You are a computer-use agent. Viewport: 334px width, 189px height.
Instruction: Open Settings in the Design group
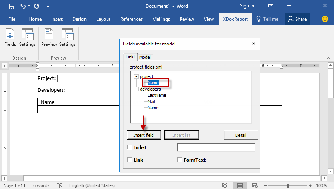27,35
